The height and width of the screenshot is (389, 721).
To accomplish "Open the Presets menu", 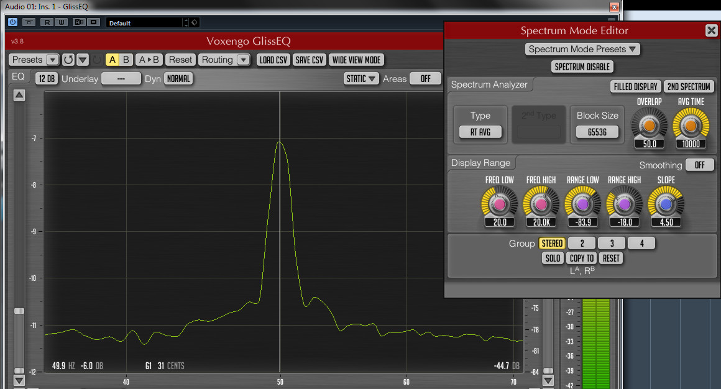I will point(34,60).
